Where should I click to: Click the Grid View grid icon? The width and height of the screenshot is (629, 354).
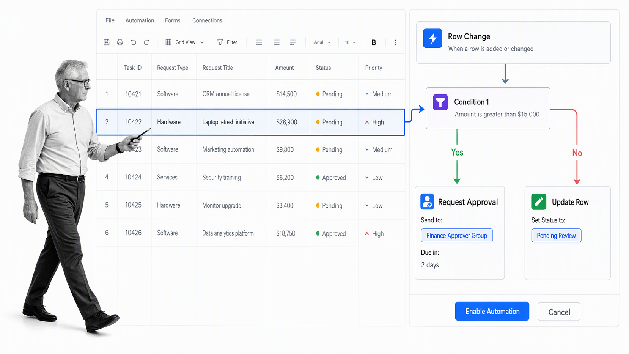[x=168, y=42]
